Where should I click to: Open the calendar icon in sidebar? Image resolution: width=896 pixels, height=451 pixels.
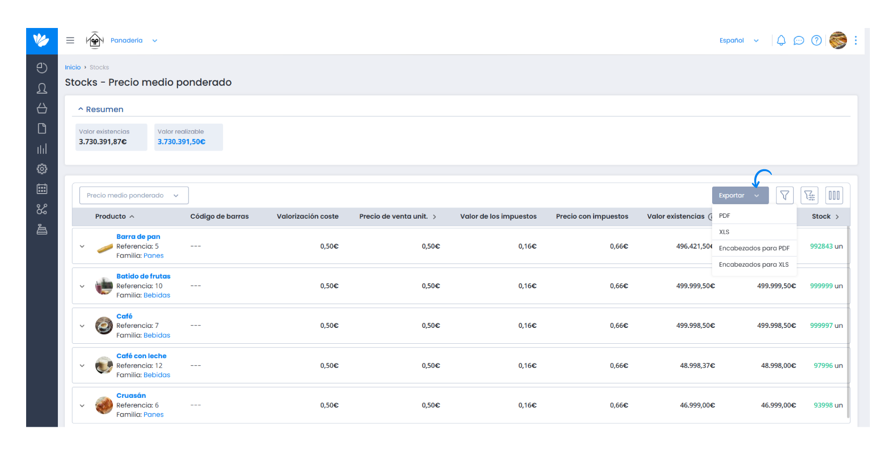pos(42,189)
